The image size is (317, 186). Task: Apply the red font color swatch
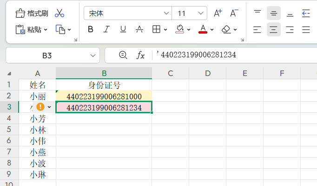203,29
